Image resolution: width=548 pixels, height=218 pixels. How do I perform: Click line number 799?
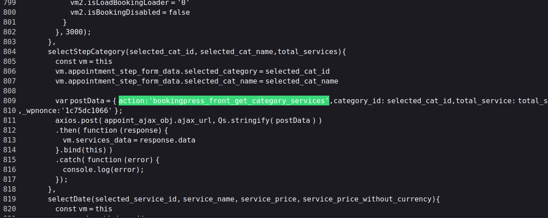tap(9, 3)
